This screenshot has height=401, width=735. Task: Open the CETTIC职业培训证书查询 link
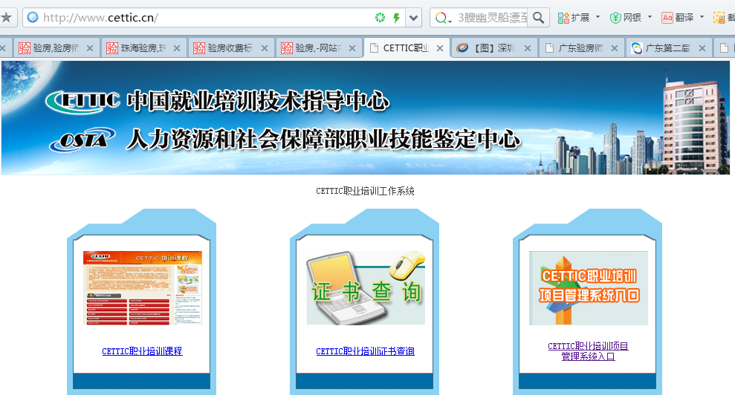pyautogui.click(x=365, y=351)
